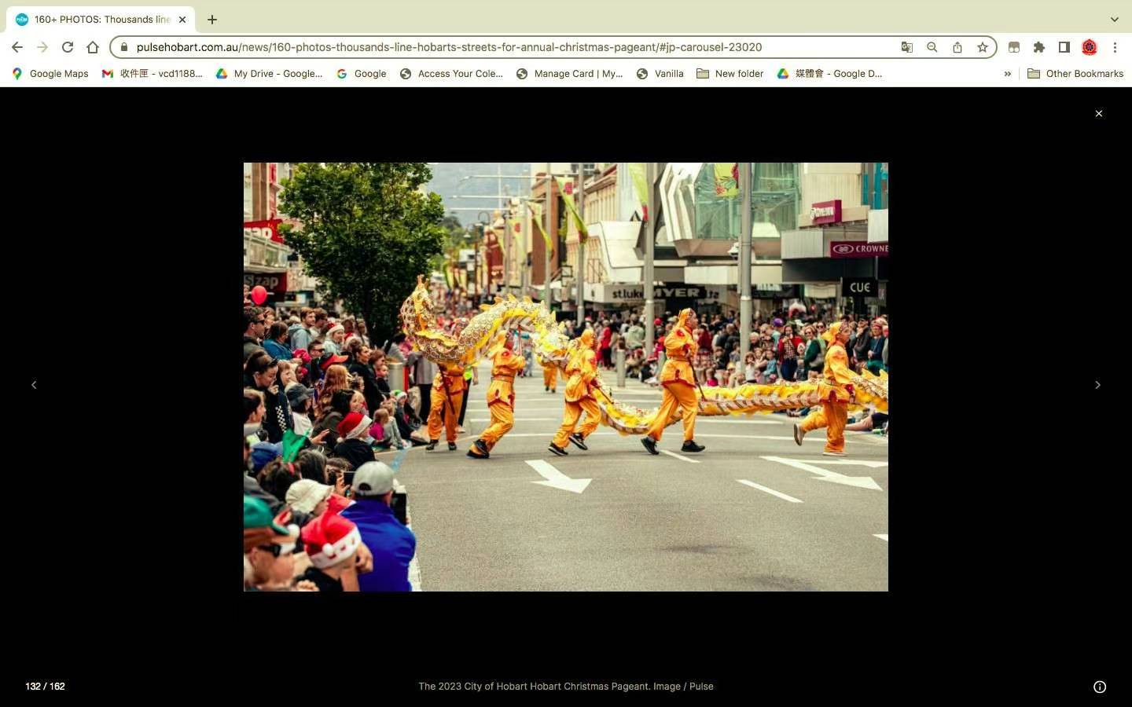The image size is (1132, 707).
Task: Click the zoom magnifier icon in address bar
Action: click(932, 47)
